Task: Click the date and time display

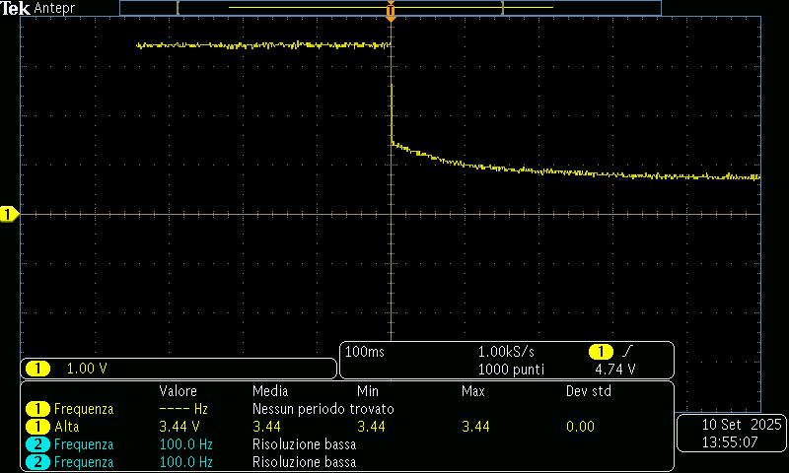Action: pos(731,433)
